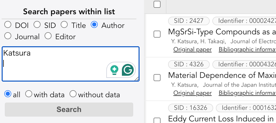
Task: Check the MgSrSi-Type Compounds paper checkbox
Action: click(157, 34)
